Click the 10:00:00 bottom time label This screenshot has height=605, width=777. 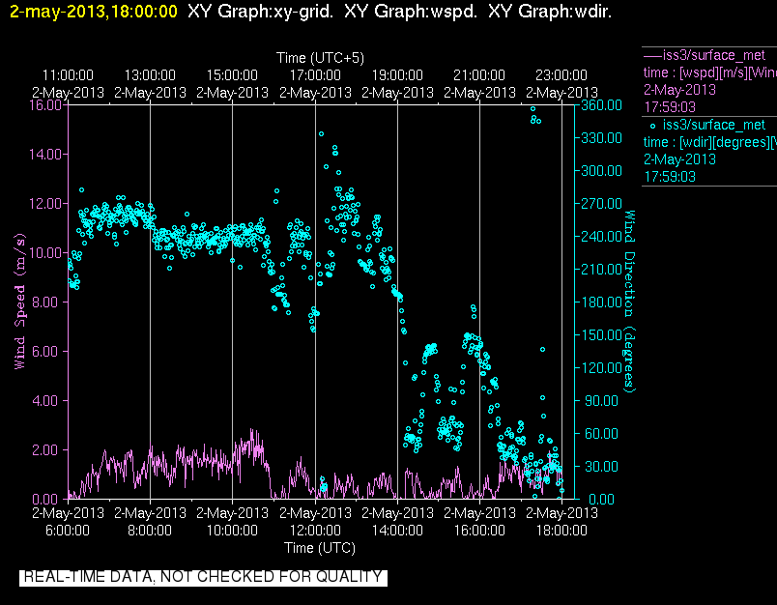232,531
